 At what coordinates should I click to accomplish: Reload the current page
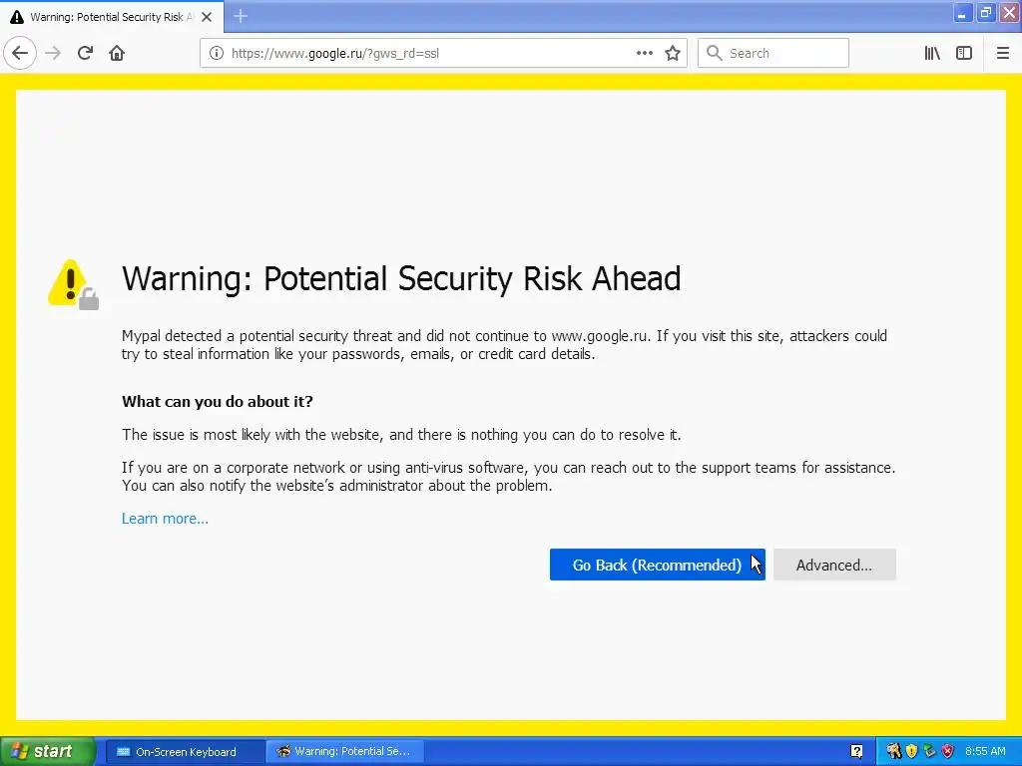pos(85,53)
